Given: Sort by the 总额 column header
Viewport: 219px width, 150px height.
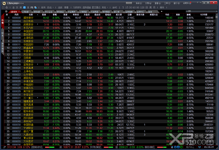Looking at the screenshot, I should pos(130,15).
